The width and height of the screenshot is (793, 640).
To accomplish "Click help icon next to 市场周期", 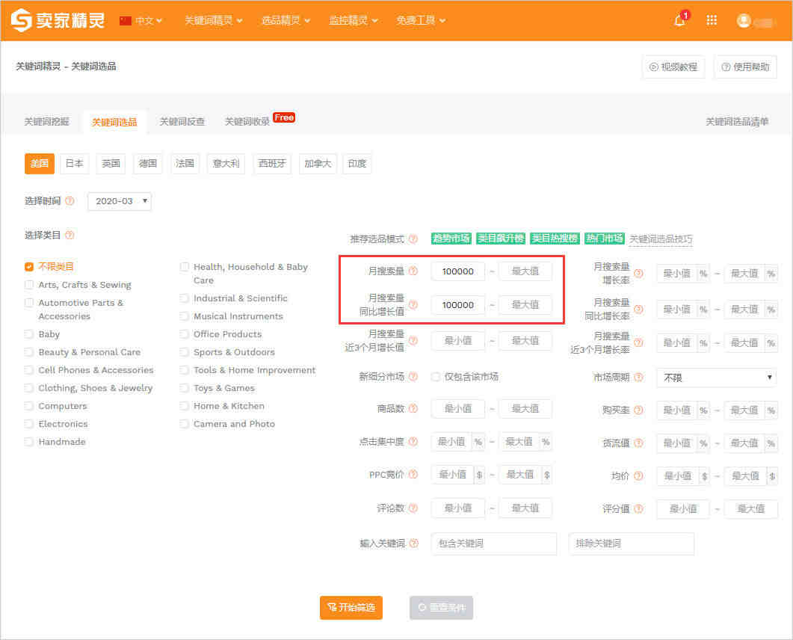I will pyautogui.click(x=638, y=378).
